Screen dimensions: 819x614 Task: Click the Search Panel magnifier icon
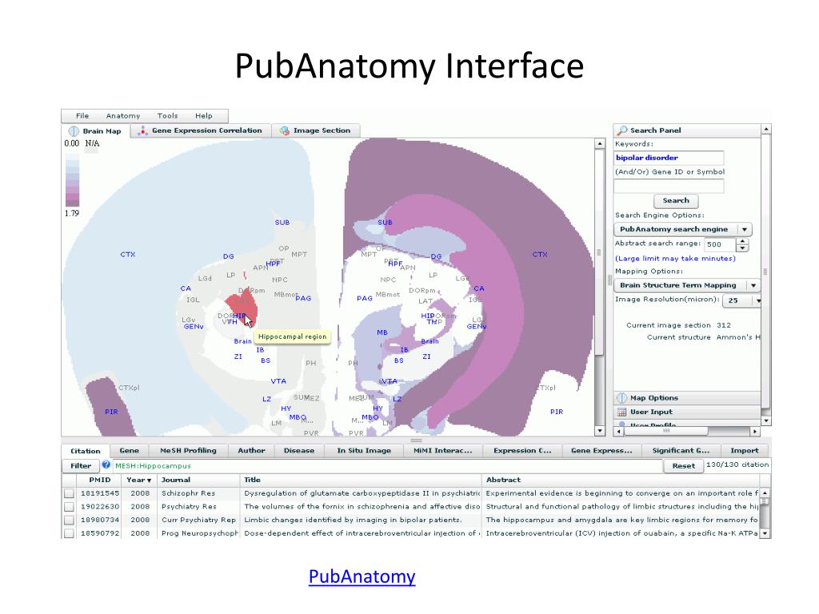(622, 130)
